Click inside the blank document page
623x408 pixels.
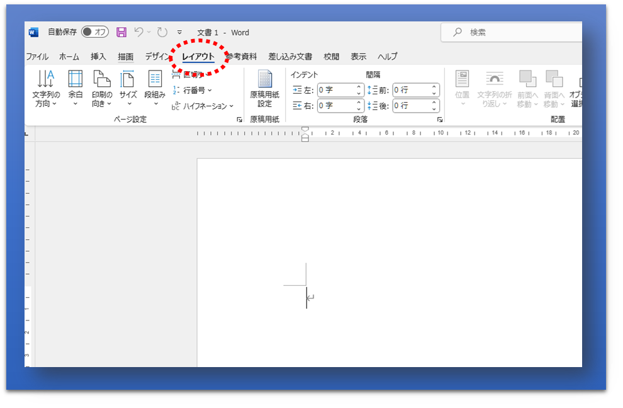pos(390,263)
